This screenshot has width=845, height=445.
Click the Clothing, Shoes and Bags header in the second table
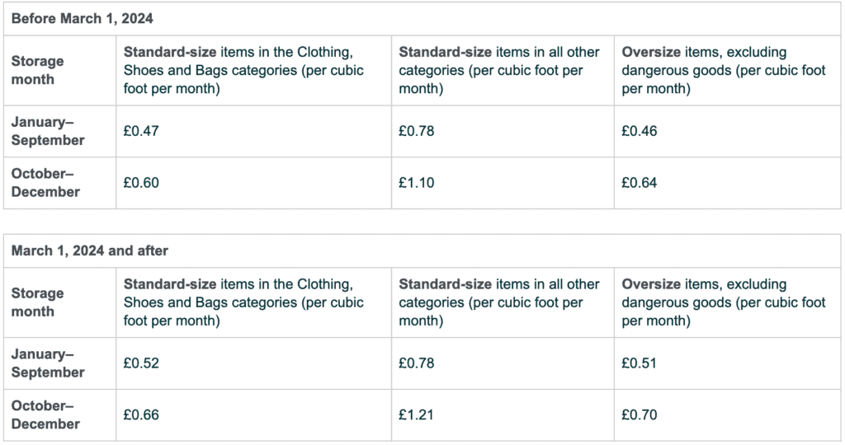click(x=243, y=302)
